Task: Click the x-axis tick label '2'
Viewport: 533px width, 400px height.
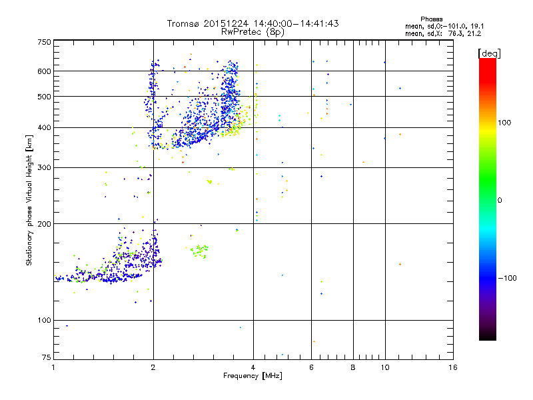Action: click(x=153, y=367)
